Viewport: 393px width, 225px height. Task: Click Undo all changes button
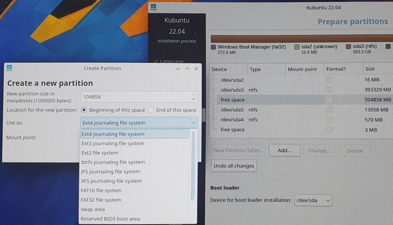(234, 166)
